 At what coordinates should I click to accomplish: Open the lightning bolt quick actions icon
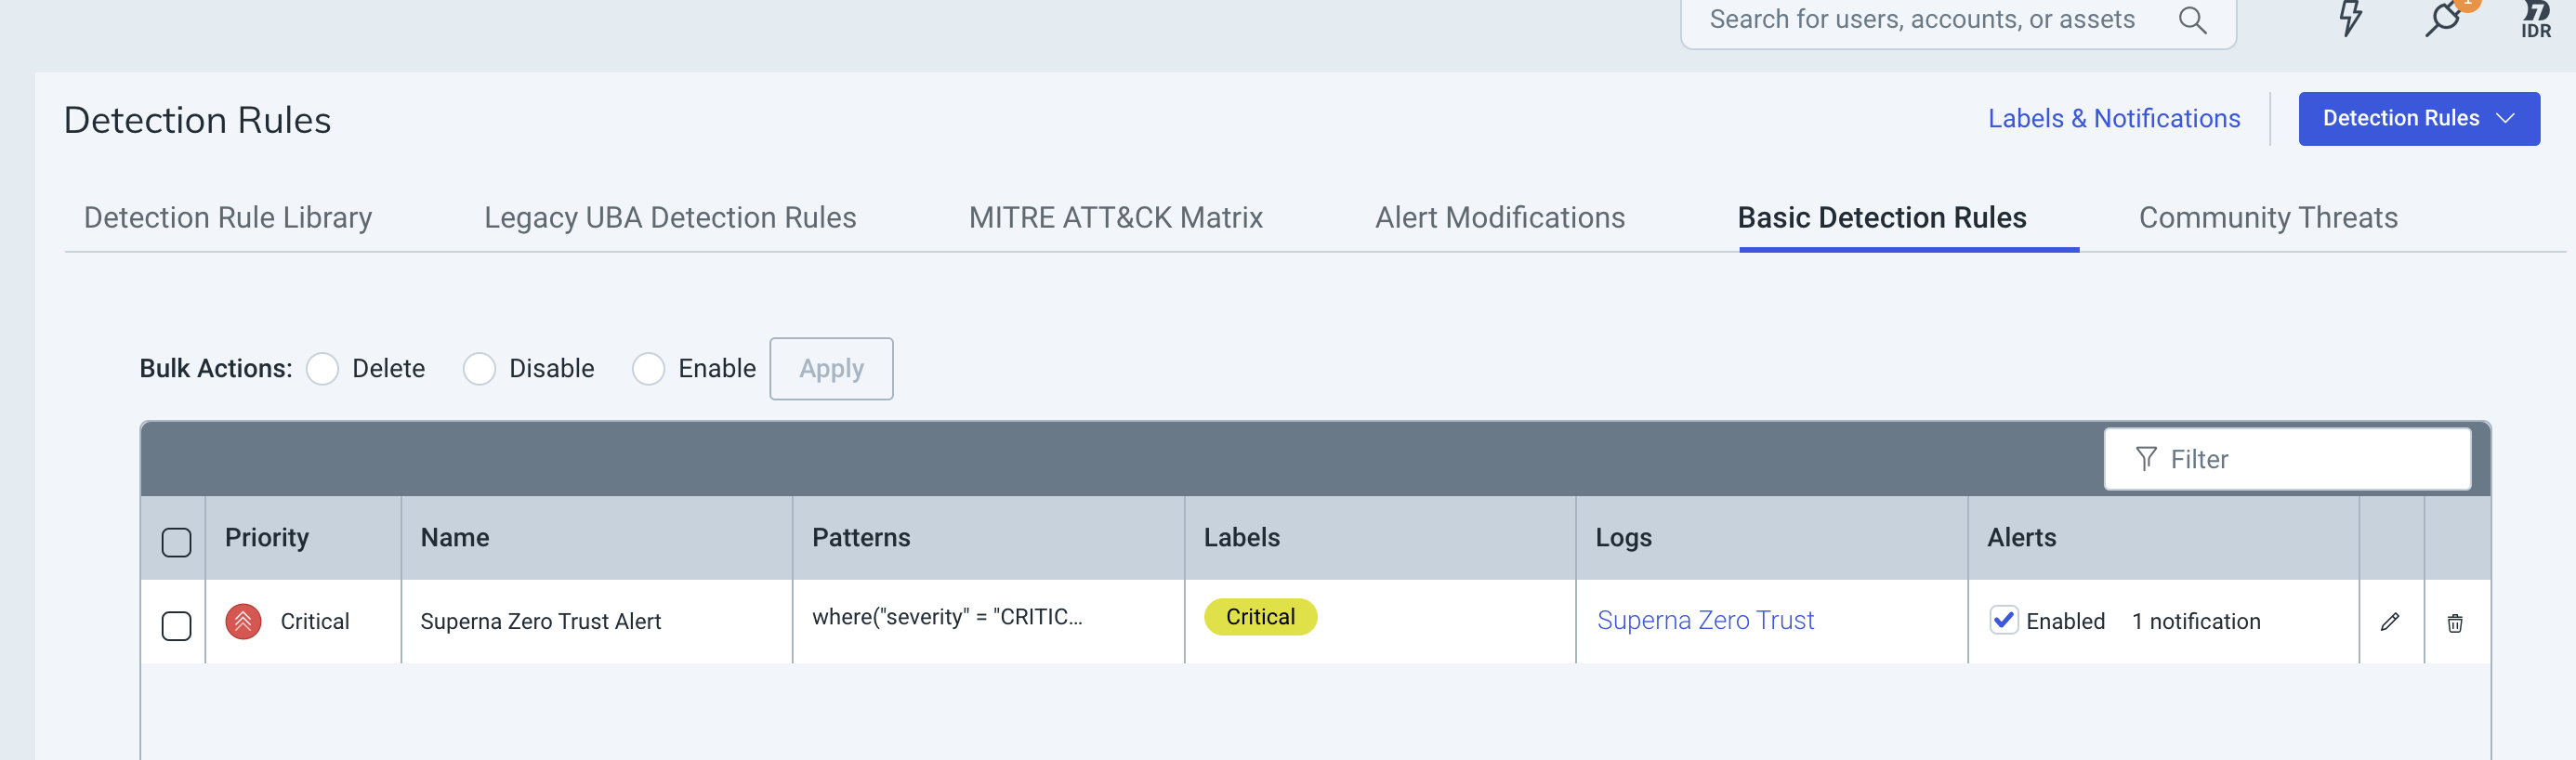[x=2349, y=18]
